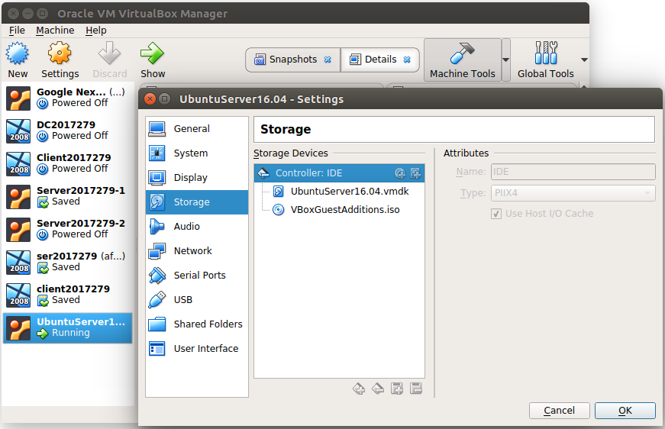Click the remove selected storage controller icon
The height and width of the screenshot is (429, 665).
click(378, 389)
